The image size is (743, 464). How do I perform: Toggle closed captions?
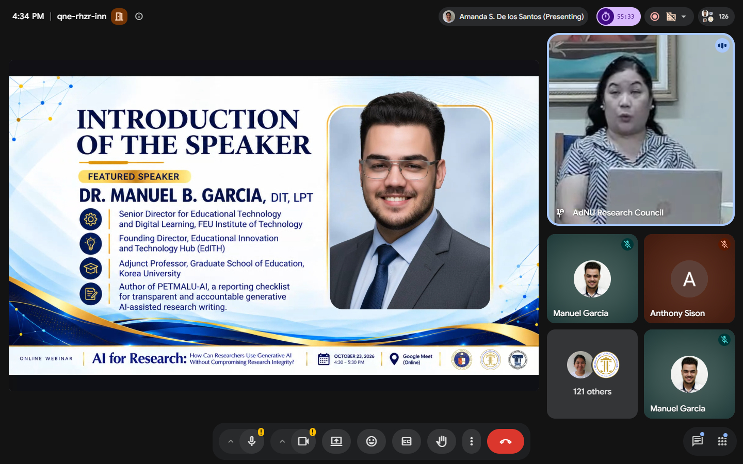click(407, 441)
